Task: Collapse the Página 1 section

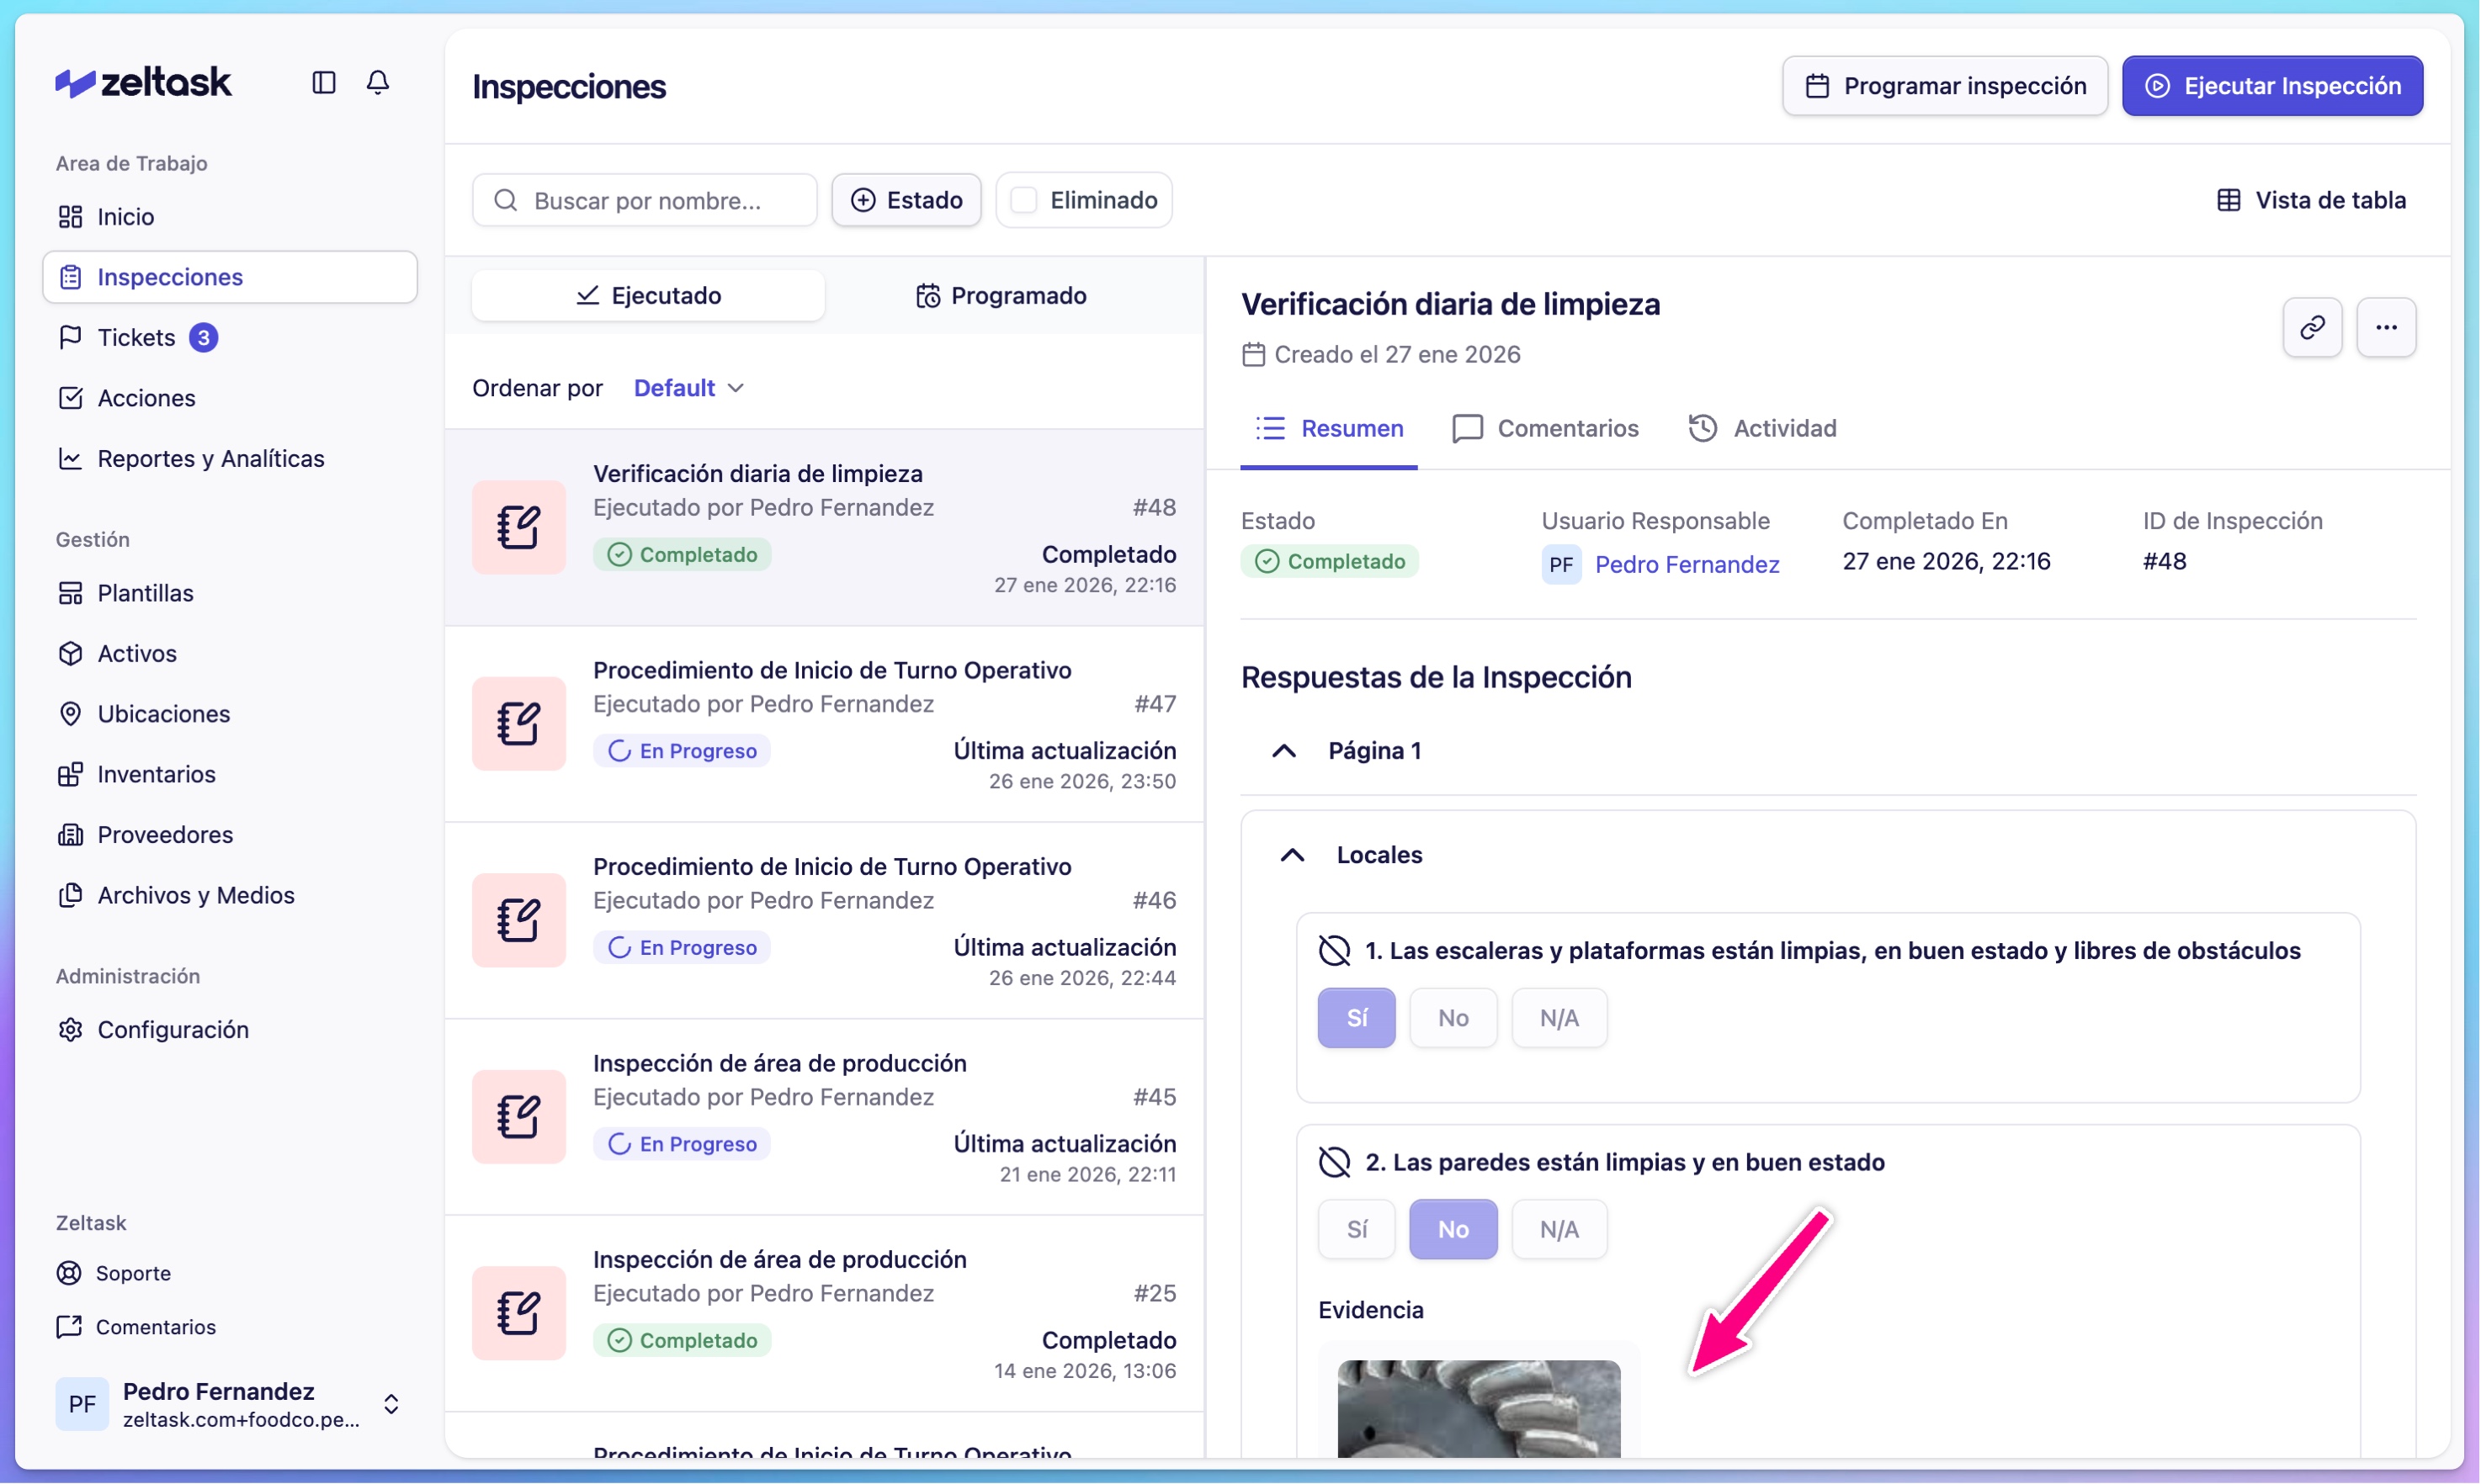Action: pos(1283,751)
